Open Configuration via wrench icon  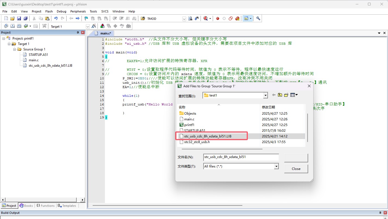[258, 18]
